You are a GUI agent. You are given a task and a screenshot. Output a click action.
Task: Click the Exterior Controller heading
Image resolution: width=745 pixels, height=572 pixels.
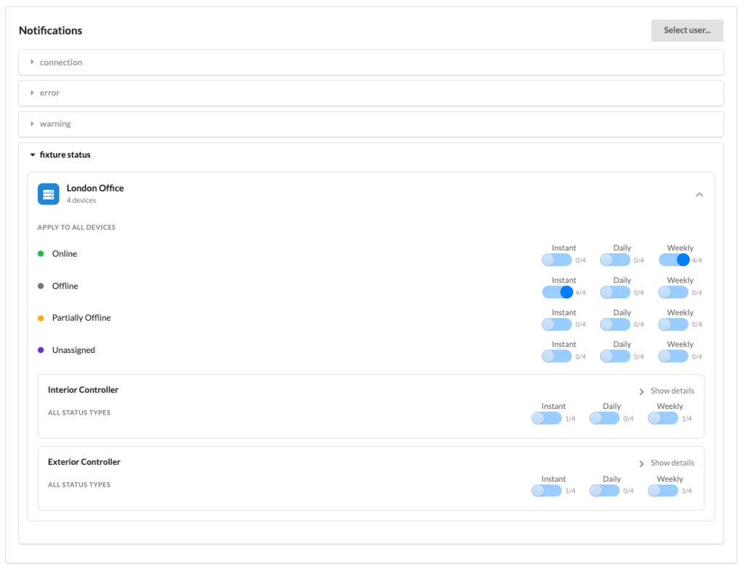coord(84,462)
